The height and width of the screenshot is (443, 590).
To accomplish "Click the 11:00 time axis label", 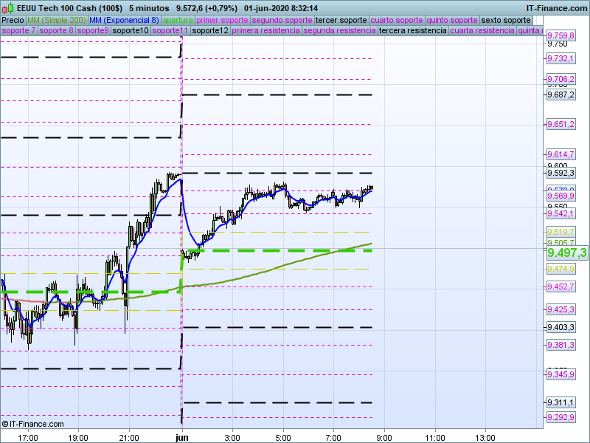I will click(x=435, y=438).
